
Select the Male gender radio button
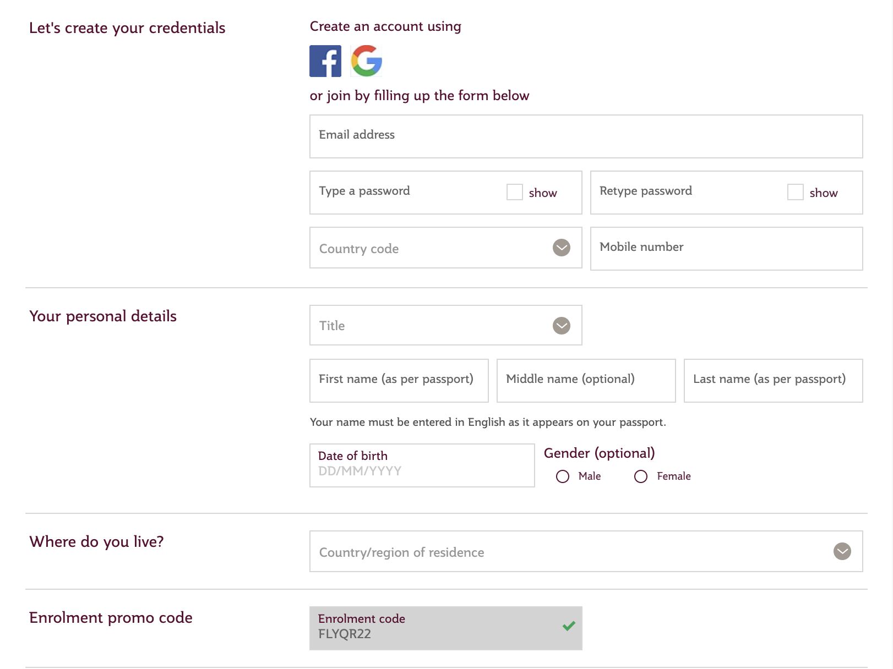(x=563, y=476)
